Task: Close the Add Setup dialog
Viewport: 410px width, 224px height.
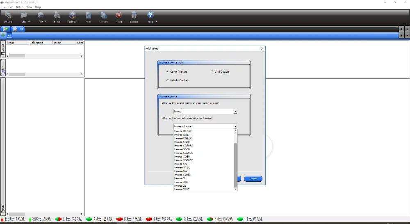Action: tap(262, 49)
